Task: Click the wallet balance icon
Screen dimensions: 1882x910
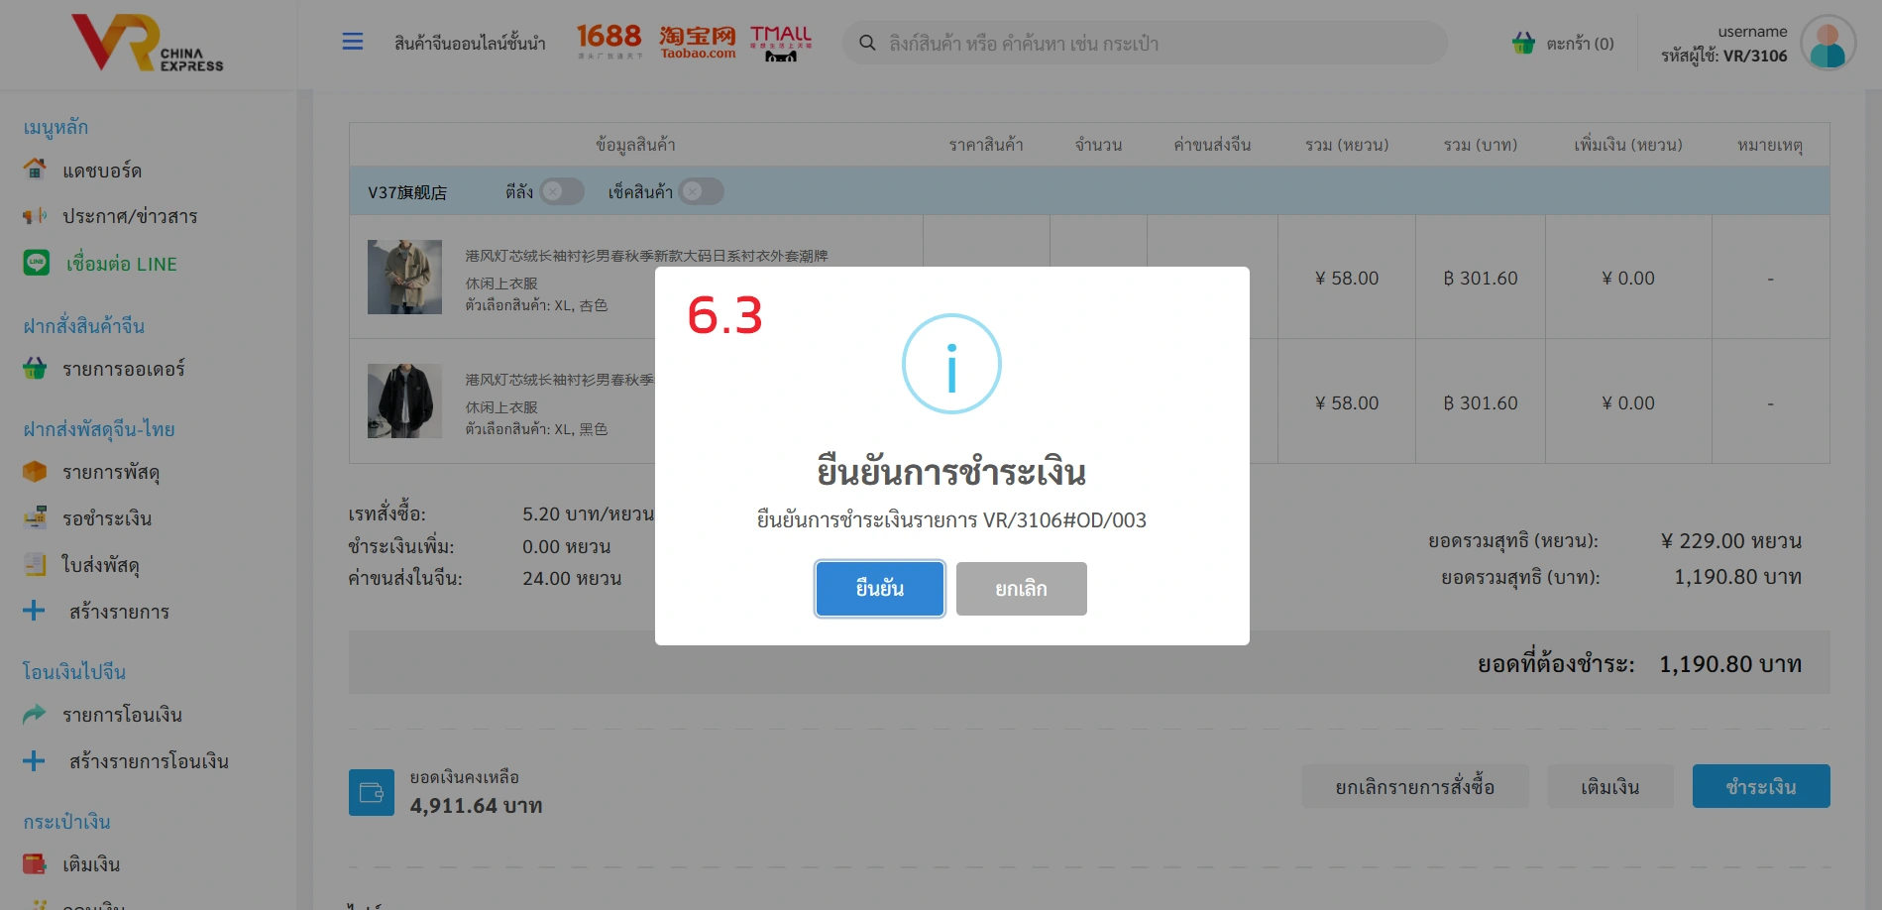Action: click(x=372, y=793)
